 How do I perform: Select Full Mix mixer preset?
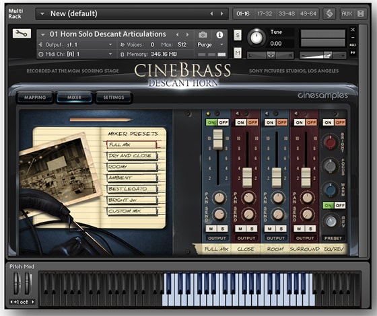131,145
